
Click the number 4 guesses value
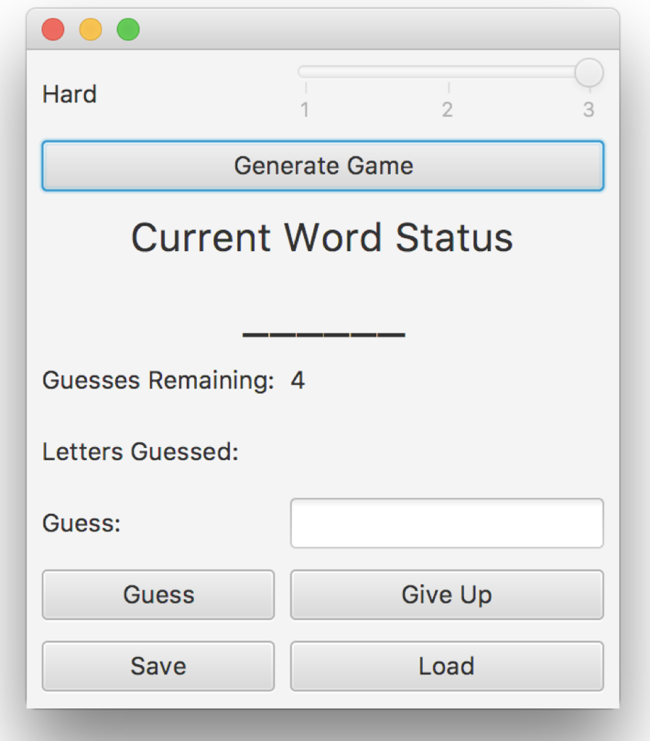pos(299,380)
